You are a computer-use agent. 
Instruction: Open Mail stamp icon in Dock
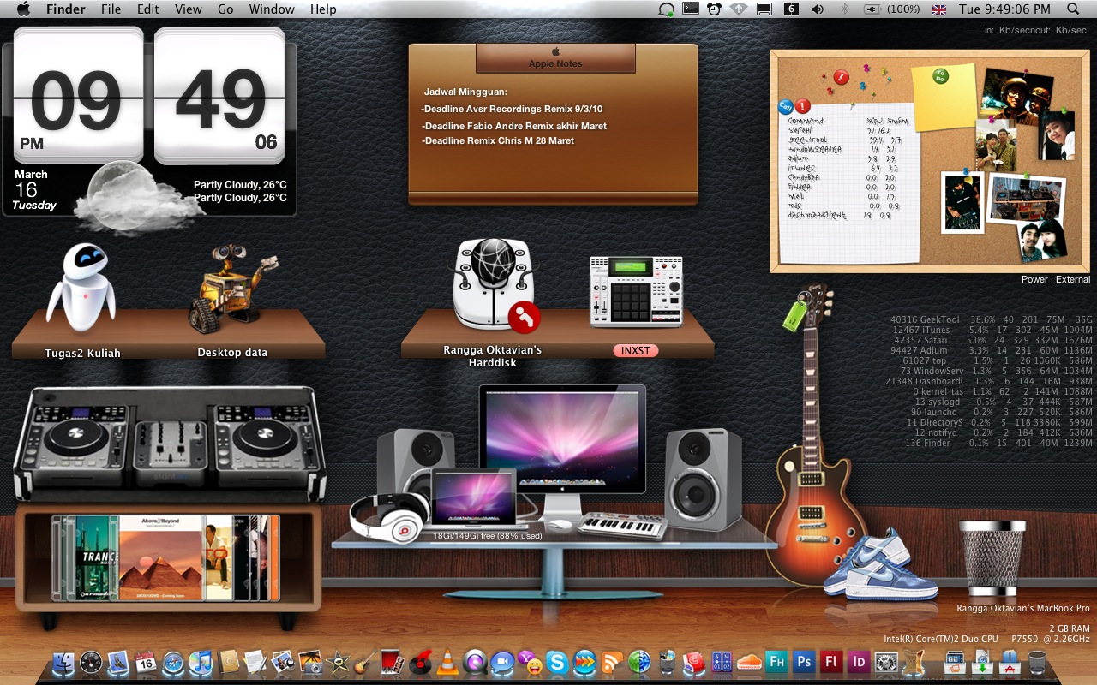pos(118,662)
